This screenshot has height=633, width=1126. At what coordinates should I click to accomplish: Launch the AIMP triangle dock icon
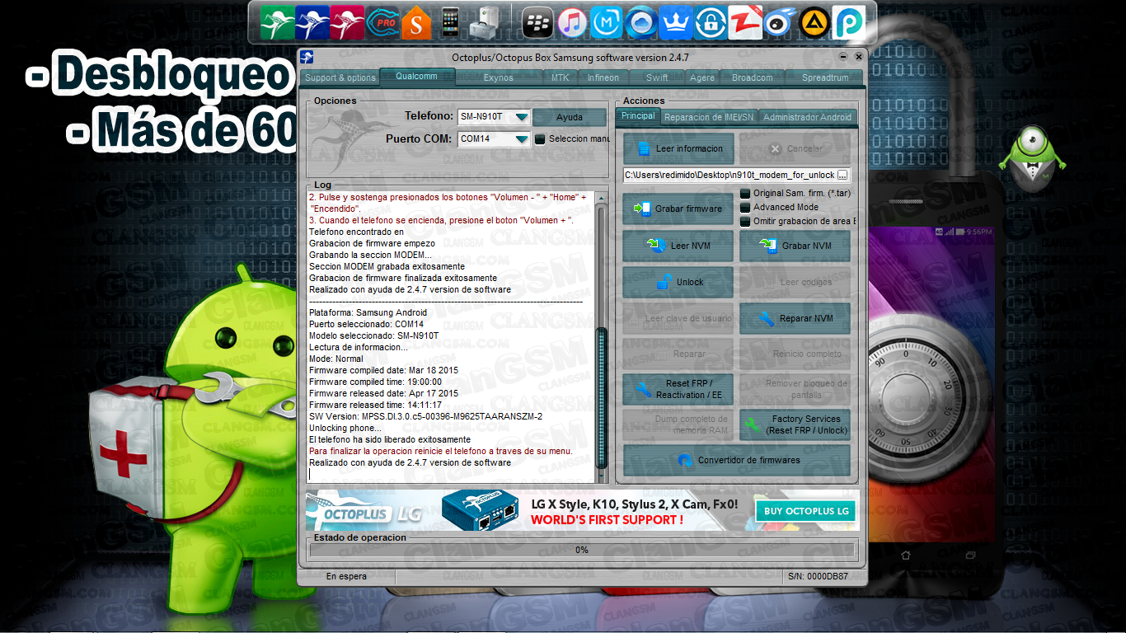coord(814,22)
